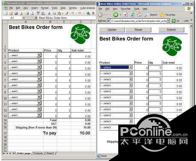Click the green Go button beside address bar
Viewport: 196px width, 161px height.
pyautogui.click(x=176, y=21)
